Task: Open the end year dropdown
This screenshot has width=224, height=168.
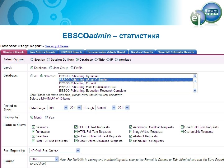Action: [123, 108]
